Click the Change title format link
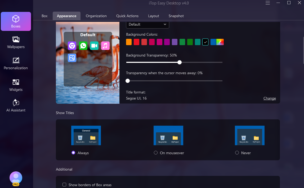The width and height of the screenshot is (304, 188). point(270,98)
